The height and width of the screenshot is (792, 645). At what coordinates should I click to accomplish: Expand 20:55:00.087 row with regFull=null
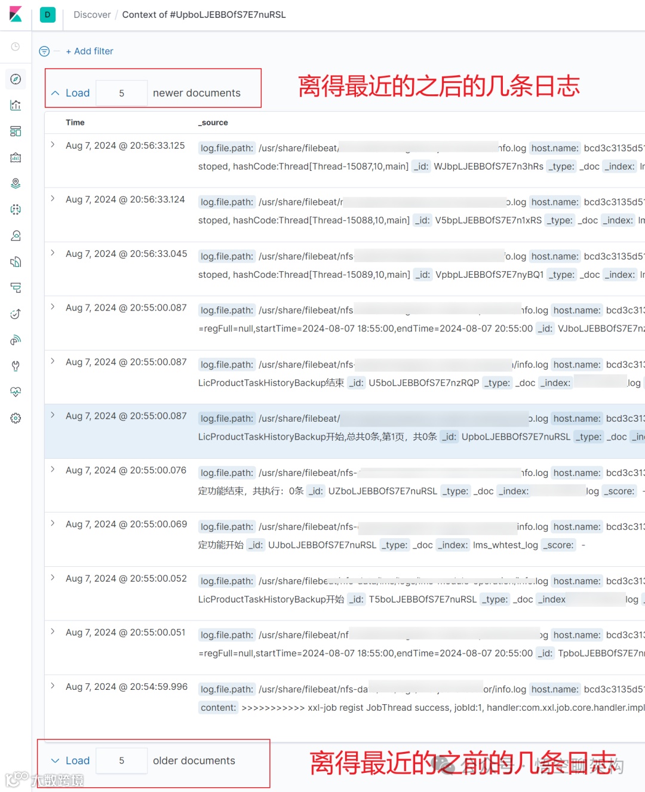point(53,306)
